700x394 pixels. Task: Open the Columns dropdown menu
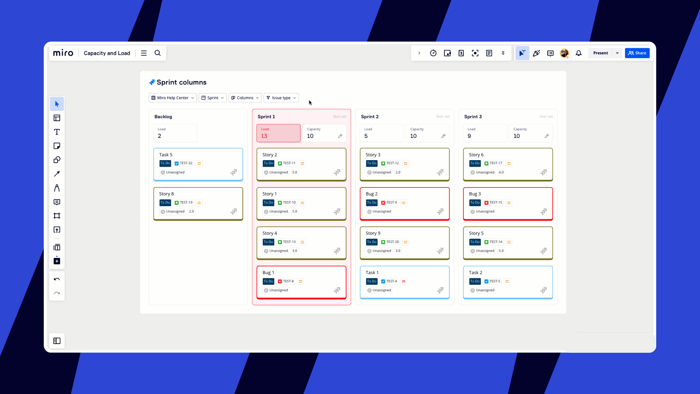(x=245, y=98)
